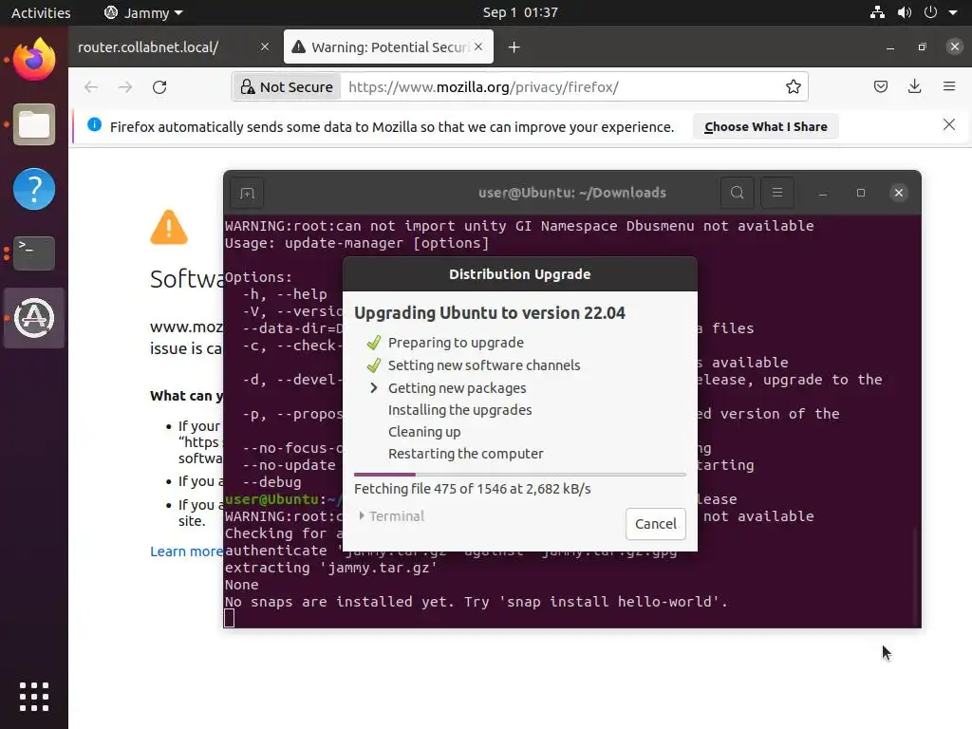Open Terminal from the dock
The width and height of the screenshot is (972, 729).
pyautogui.click(x=34, y=252)
